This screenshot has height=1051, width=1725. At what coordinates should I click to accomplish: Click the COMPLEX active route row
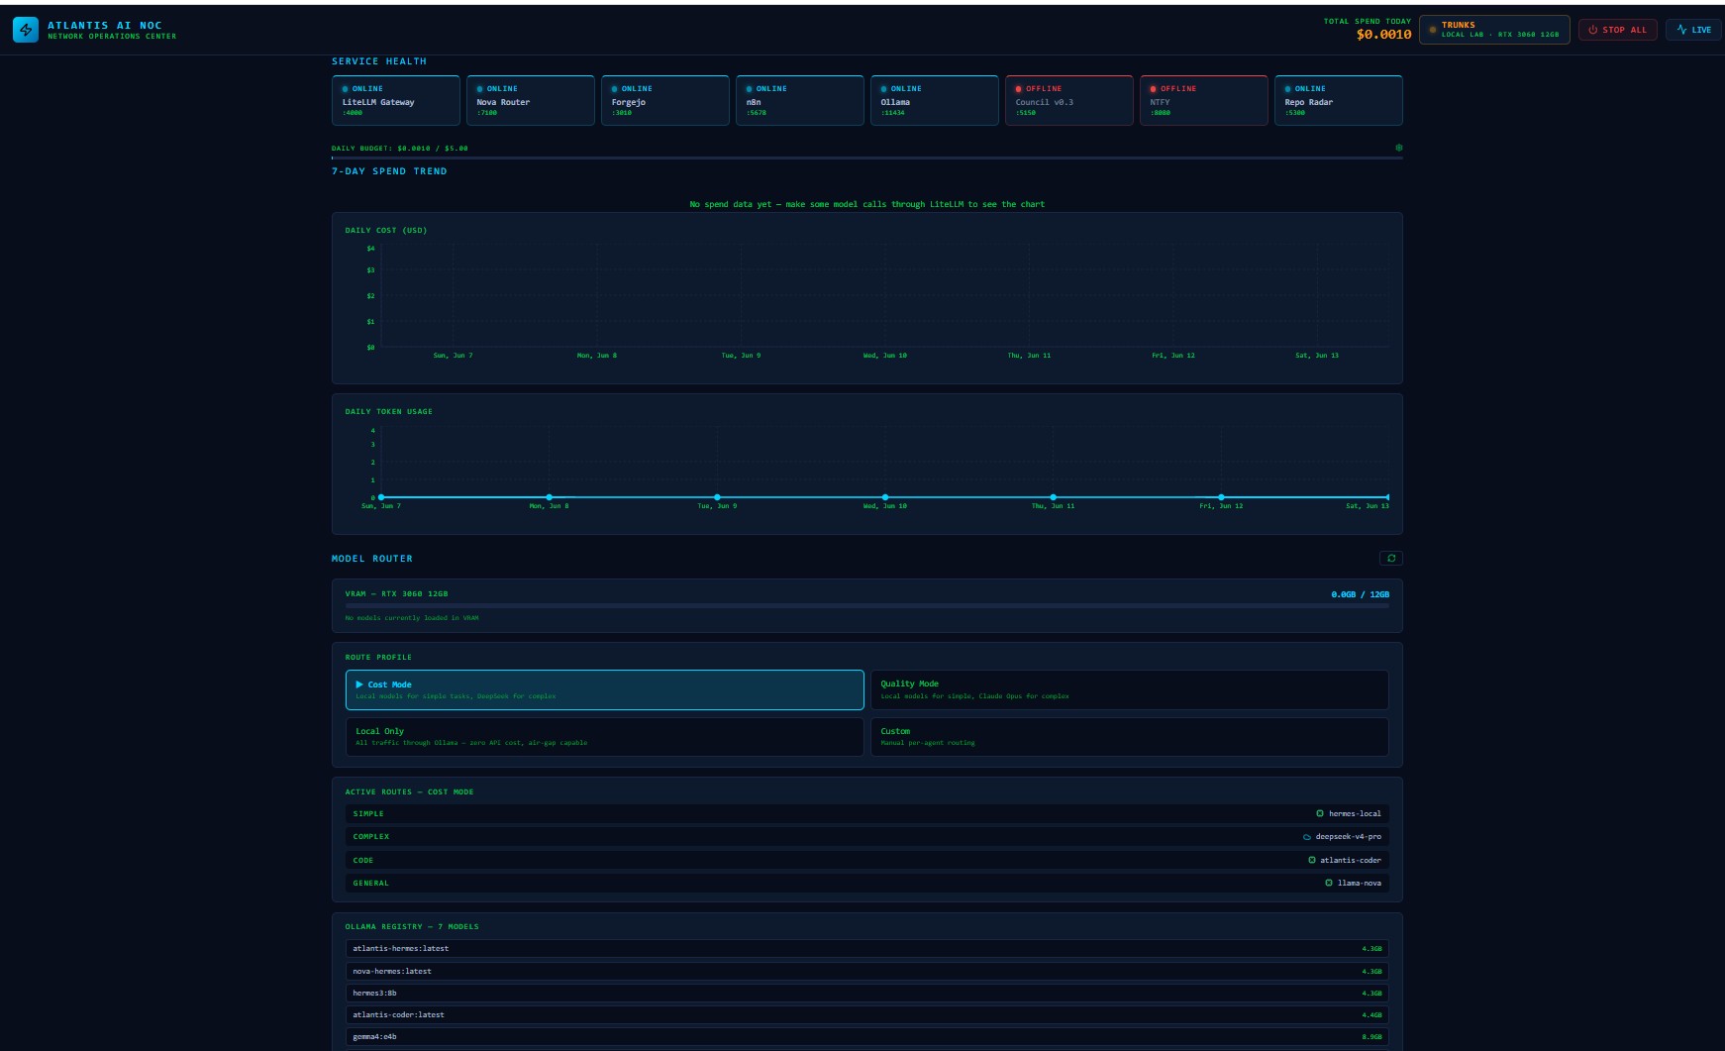point(867,837)
